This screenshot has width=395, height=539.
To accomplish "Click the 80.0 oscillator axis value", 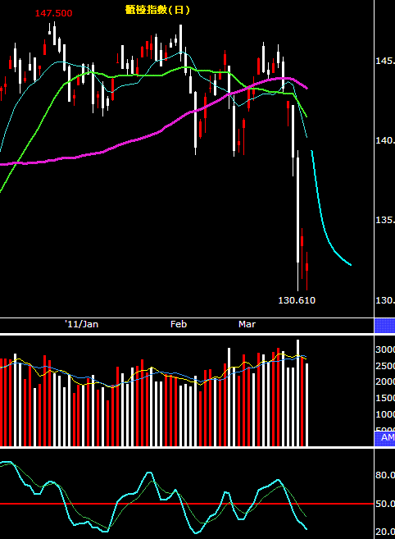I will tap(385, 475).
